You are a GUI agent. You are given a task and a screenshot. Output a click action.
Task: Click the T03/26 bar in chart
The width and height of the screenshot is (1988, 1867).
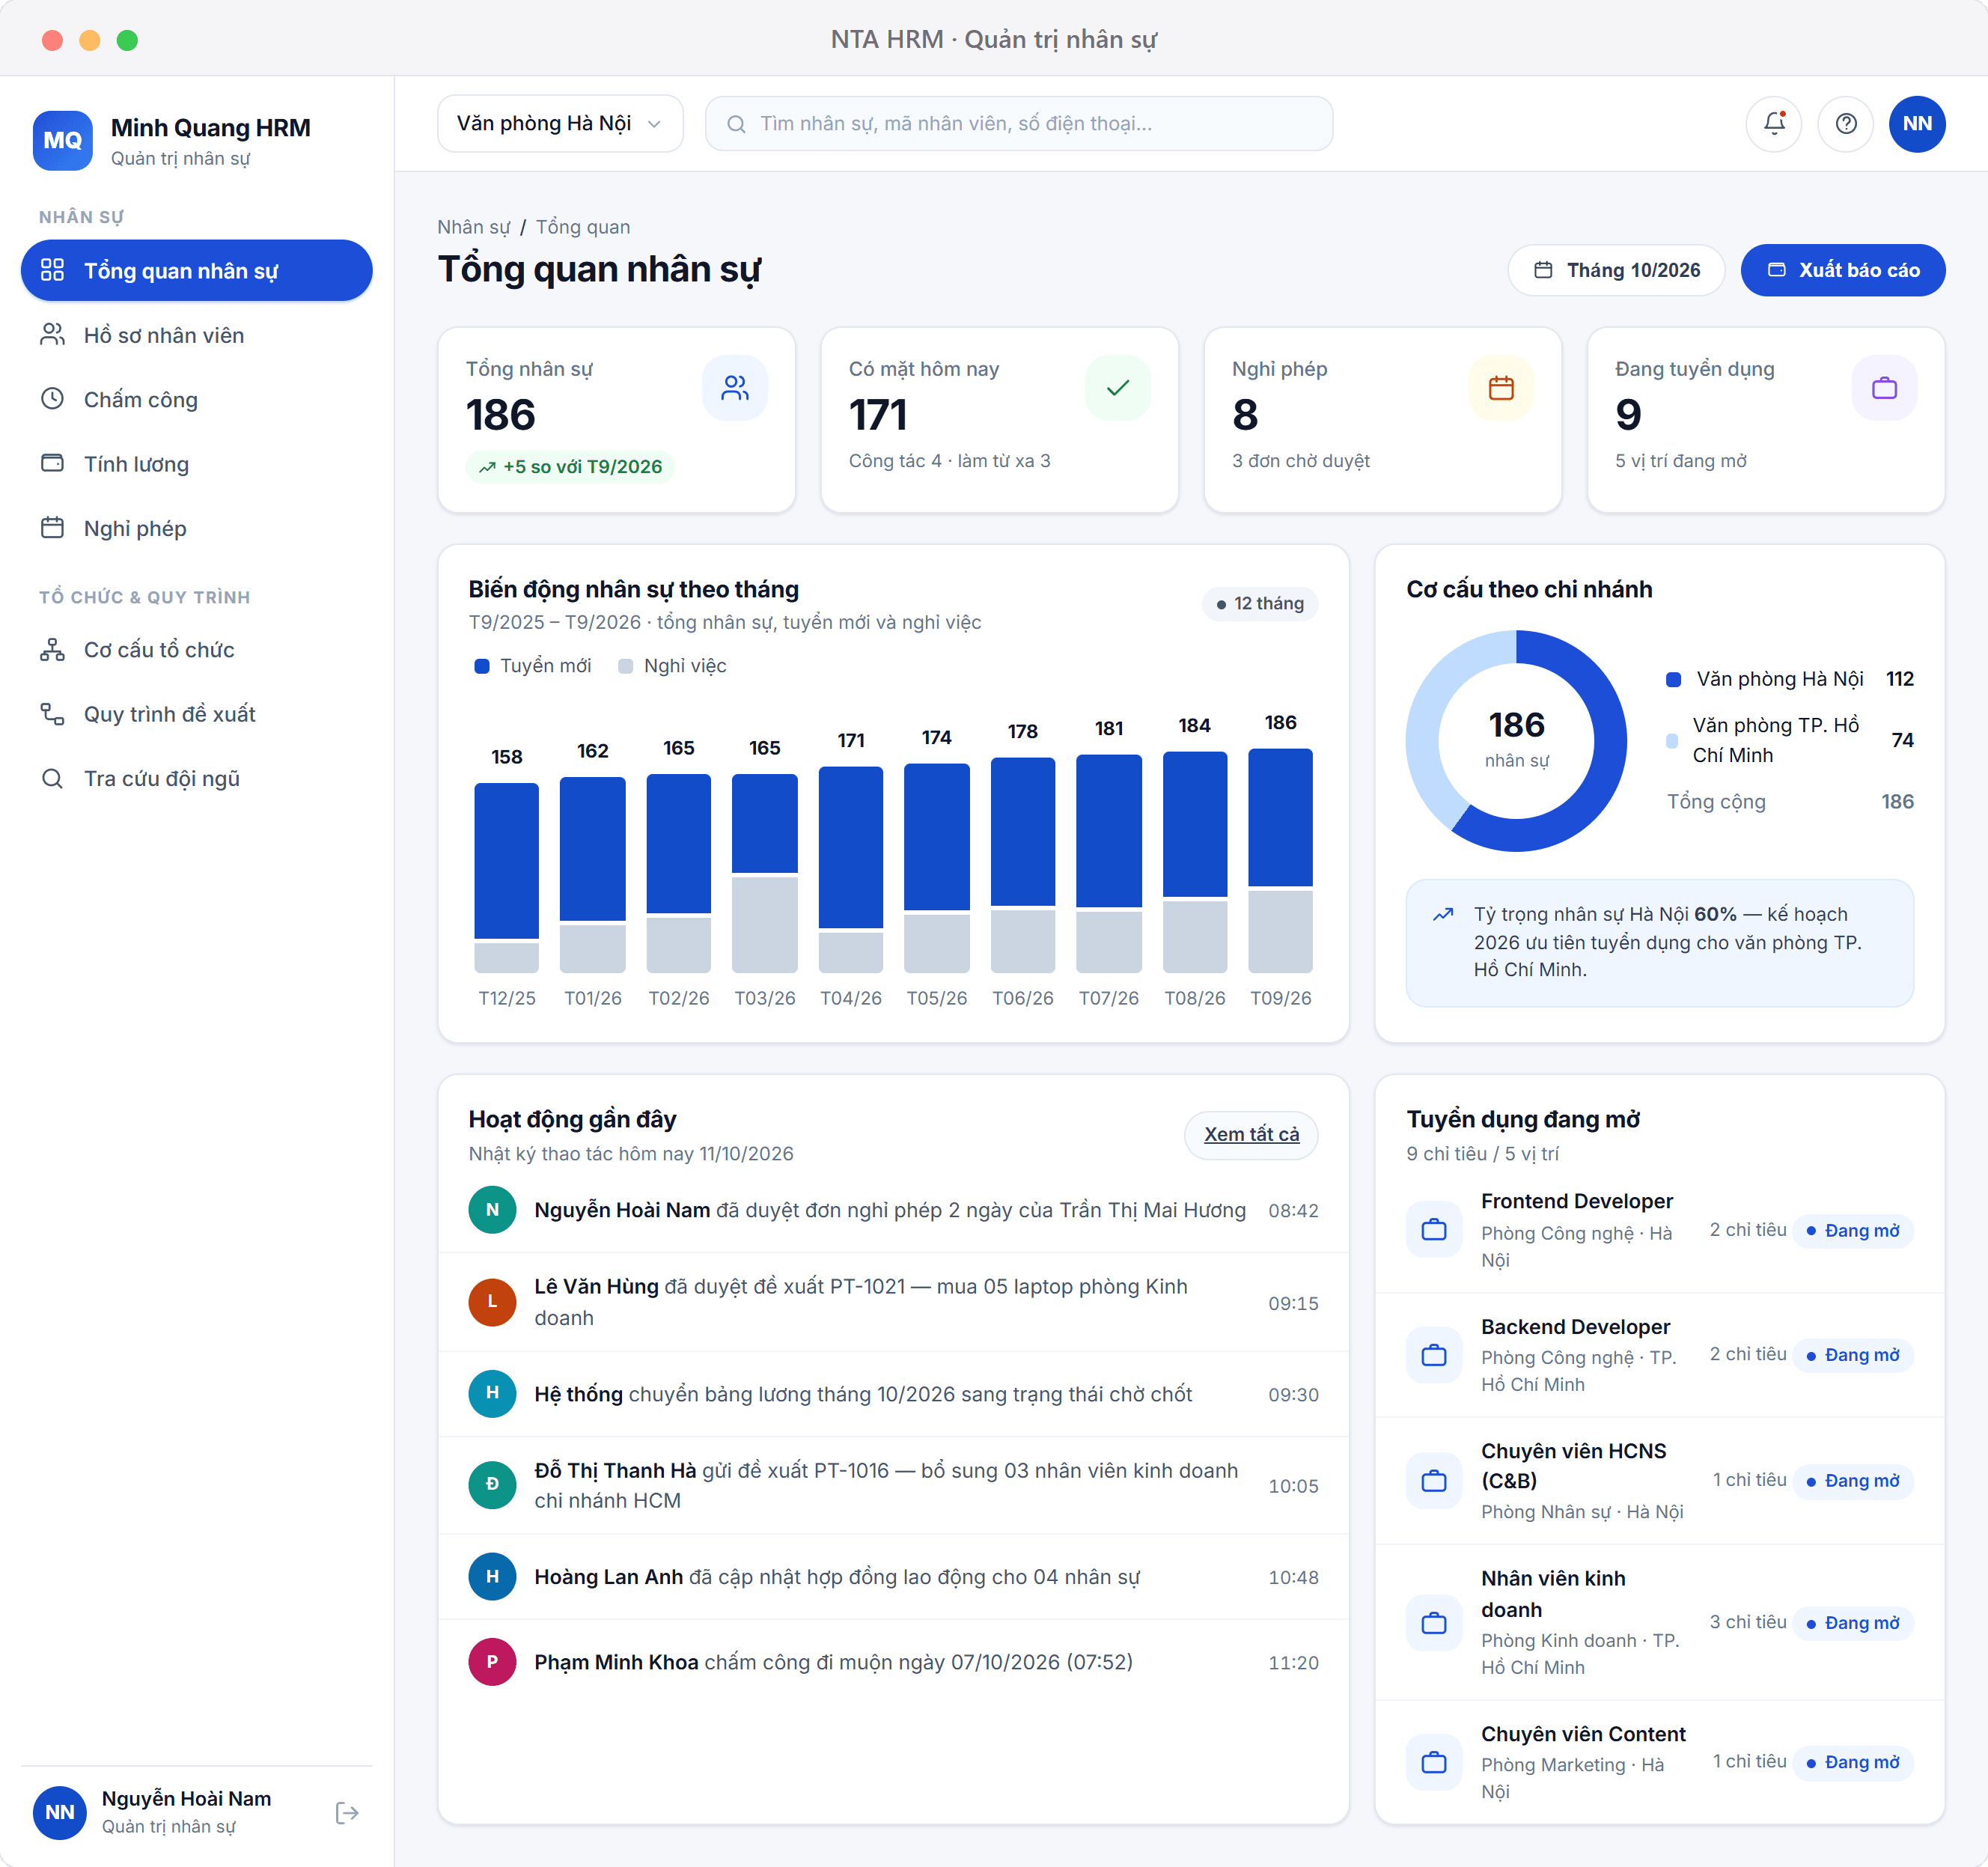[x=764, y=872]
